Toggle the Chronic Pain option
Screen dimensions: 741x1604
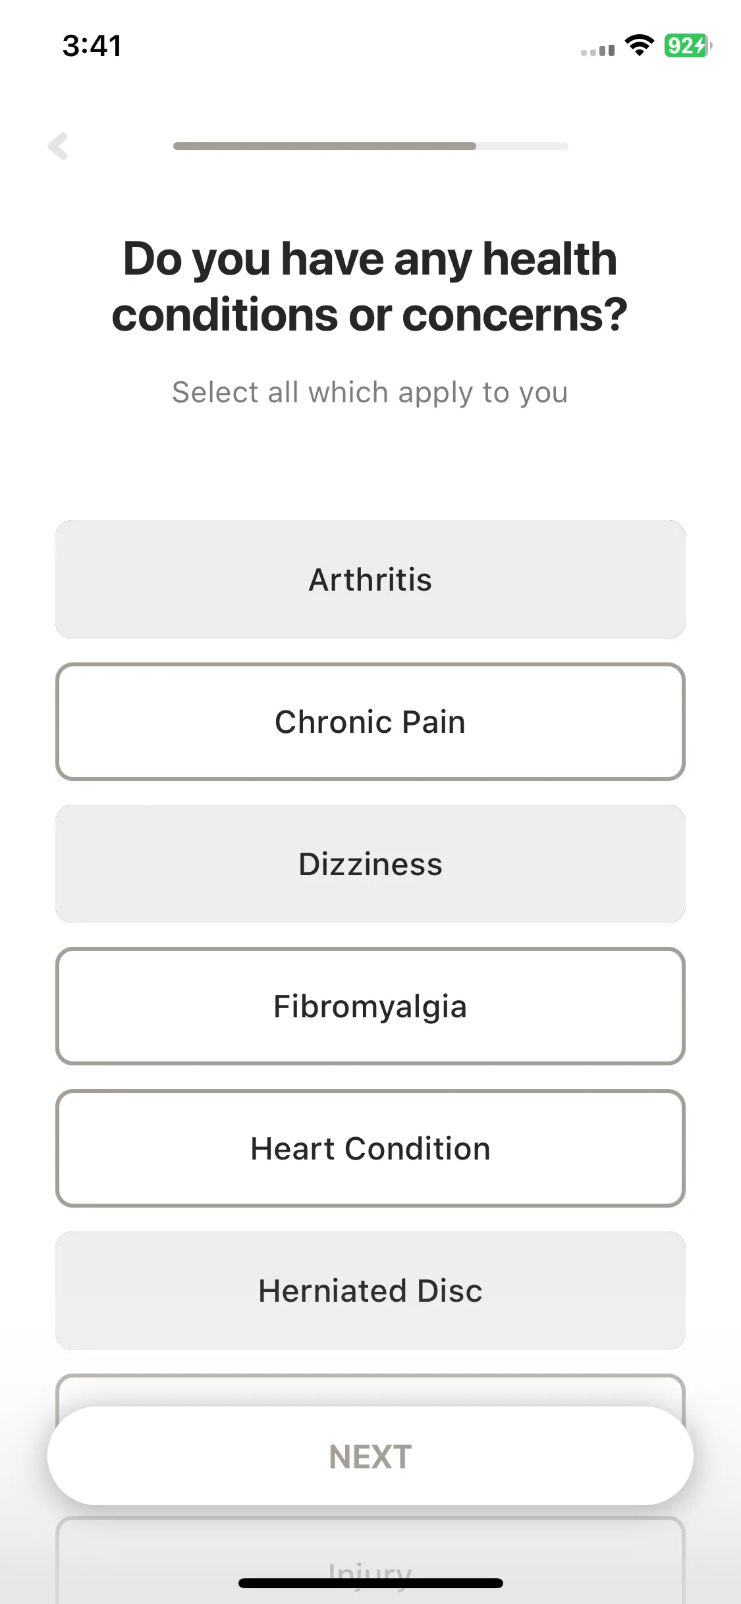pos(370,722)
